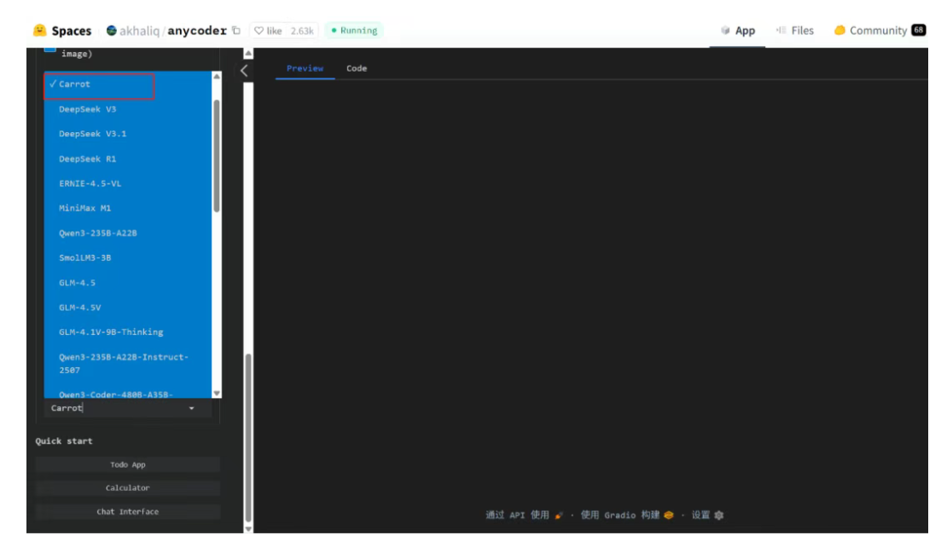Switch to the App tab
Viewport: 947px width, 547px height.
click(737, 31)
